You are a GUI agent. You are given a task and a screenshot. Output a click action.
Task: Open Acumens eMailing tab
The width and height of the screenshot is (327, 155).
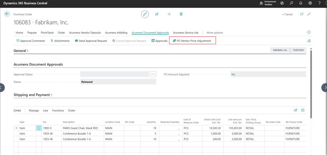pos(116,33)
